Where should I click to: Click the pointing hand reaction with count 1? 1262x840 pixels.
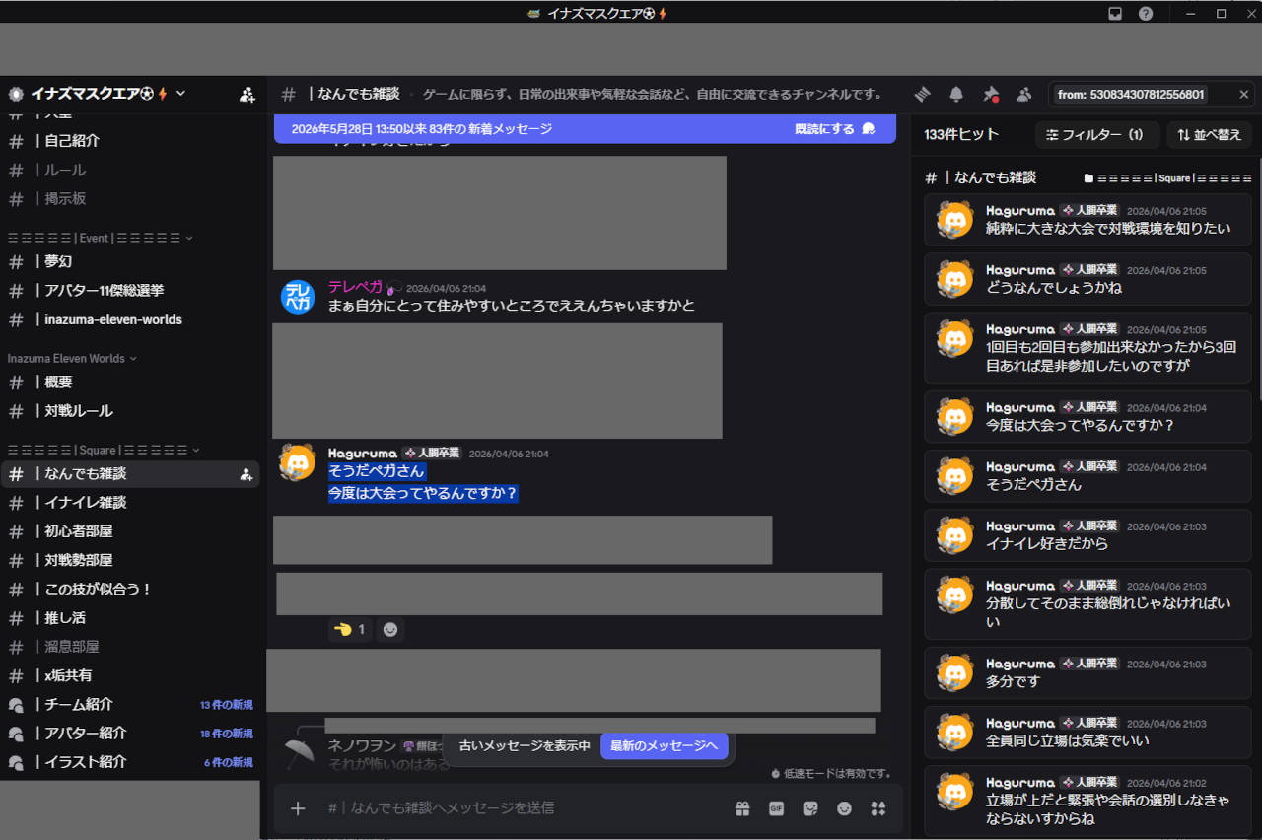[x=350, y=629]
